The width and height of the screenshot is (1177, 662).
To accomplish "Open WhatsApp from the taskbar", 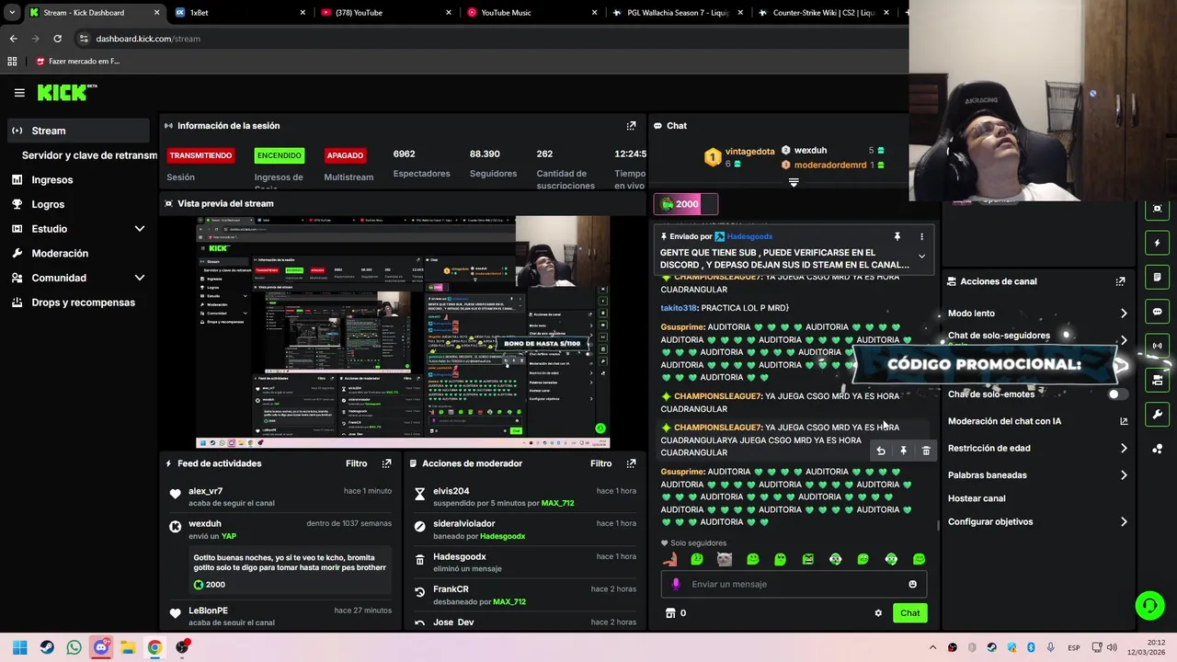I will (74, 647).
